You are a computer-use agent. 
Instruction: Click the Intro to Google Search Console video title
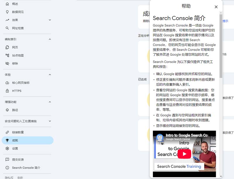click(187, 135)
